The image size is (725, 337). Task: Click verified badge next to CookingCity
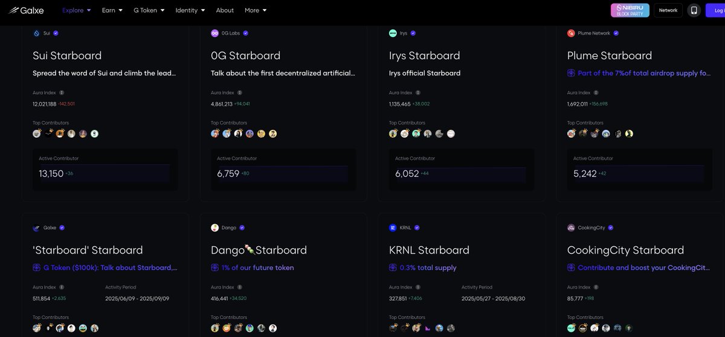tap(611, 228)
